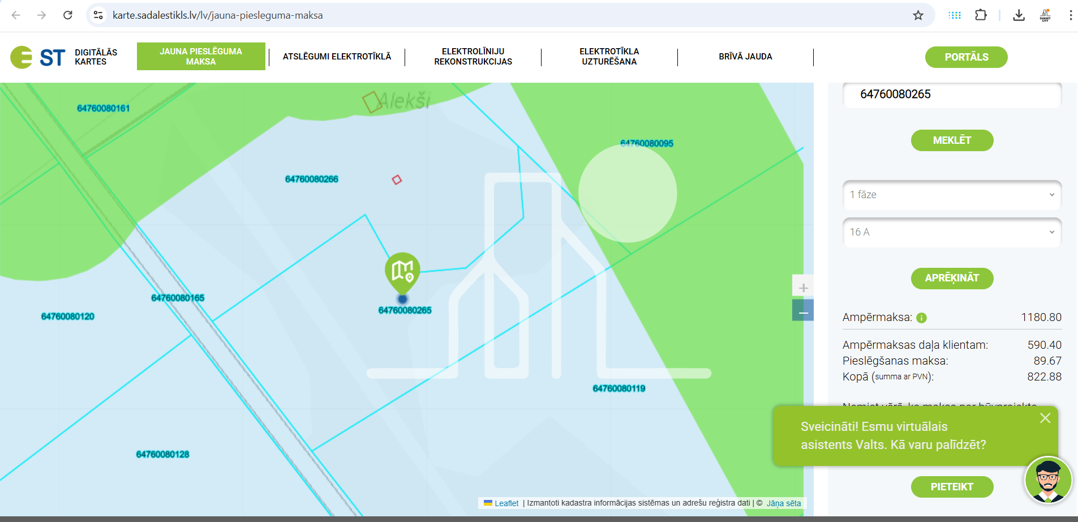
Task: Click the Ampērmaksa info icon
Action: (x=921, y=318)
